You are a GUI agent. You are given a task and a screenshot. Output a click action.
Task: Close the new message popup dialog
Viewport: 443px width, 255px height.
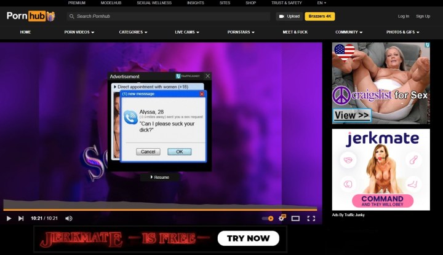tap(201, 94)
